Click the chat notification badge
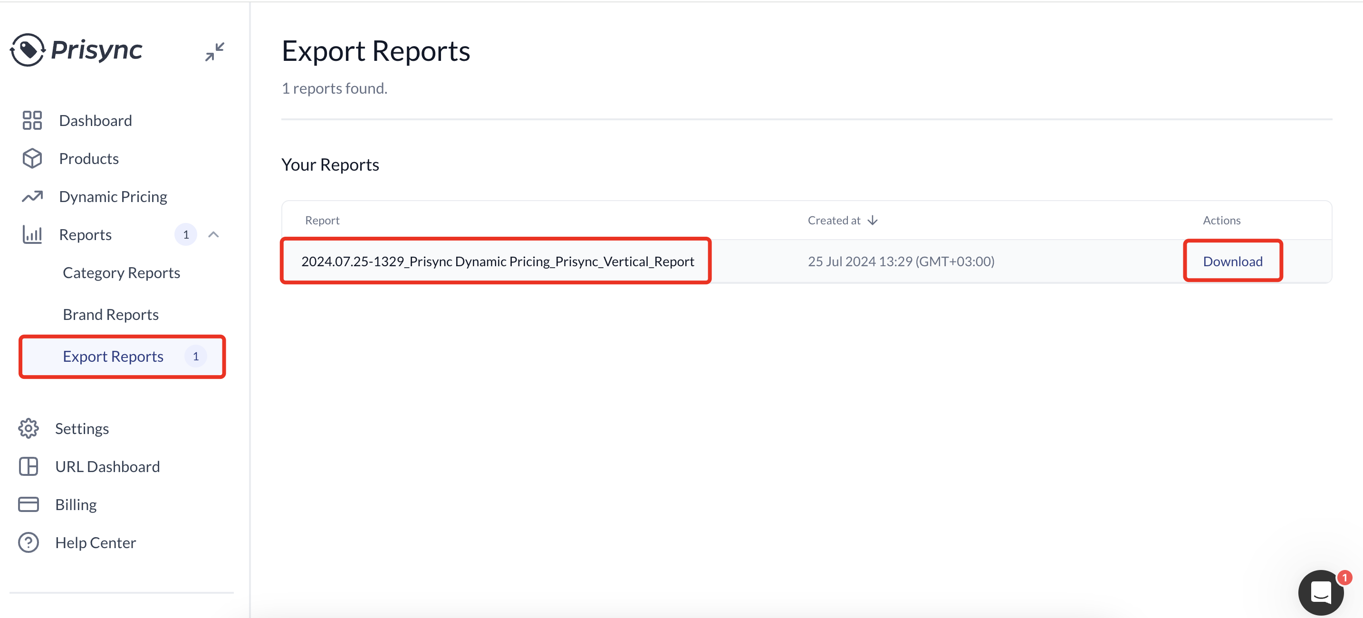Image resolution: width=1363 pixels, height=618 pixels. [1344, 578]
